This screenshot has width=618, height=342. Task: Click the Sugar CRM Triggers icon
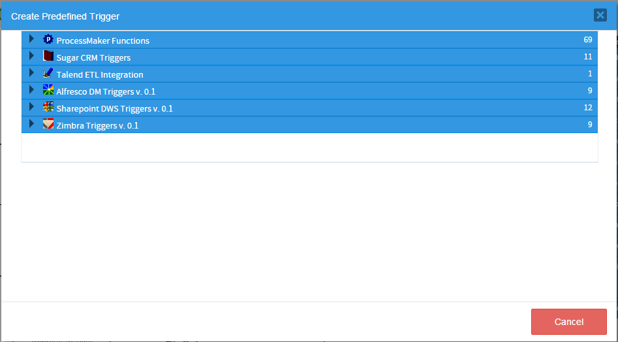(x=48, y=56)
